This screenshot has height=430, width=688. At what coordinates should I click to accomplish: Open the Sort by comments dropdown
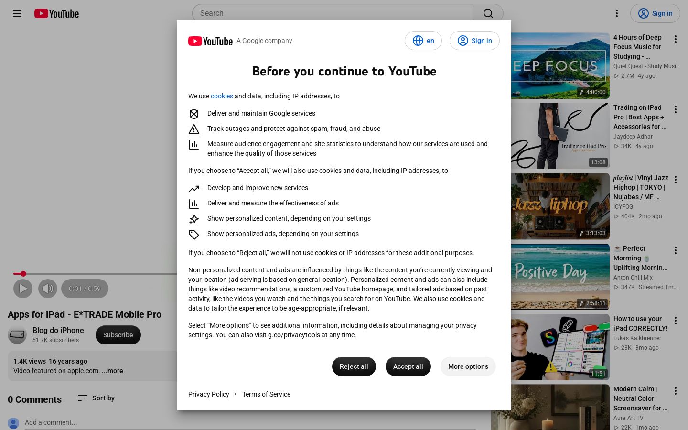(96, 398)
